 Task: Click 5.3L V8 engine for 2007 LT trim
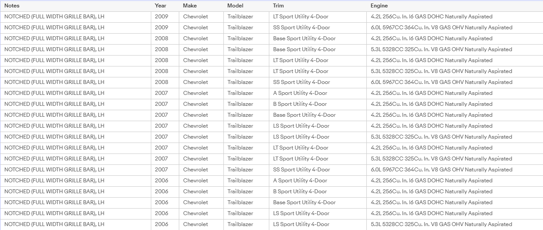click(x=442, y=159)
